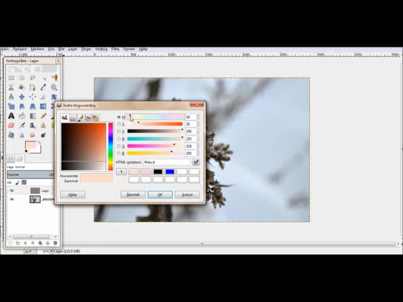403x302 pixels.
Task: Switch to the color wheel selector tab
Action: pos(88,118)
